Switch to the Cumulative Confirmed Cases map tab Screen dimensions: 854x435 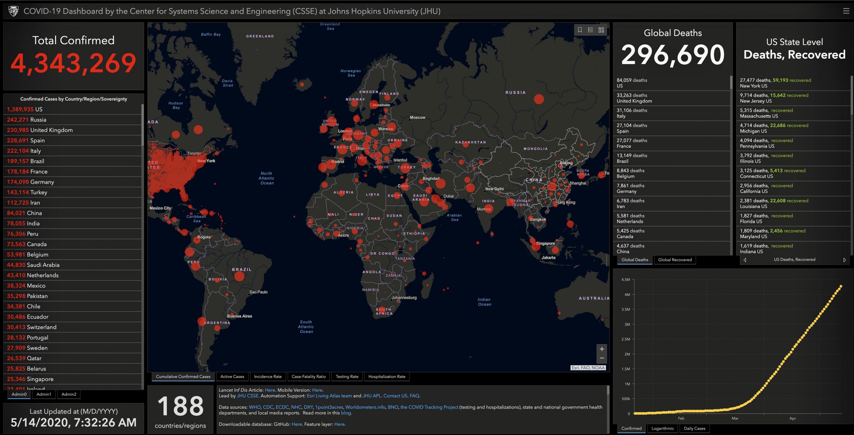[183, 377]
